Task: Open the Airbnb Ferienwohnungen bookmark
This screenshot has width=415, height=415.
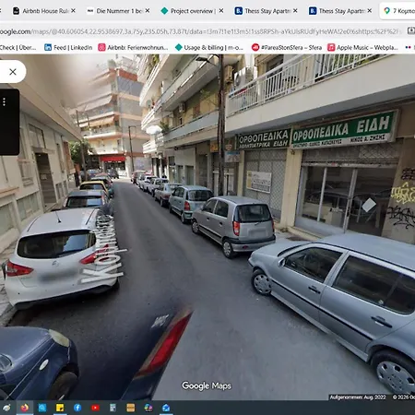Action: coord(133,47)
